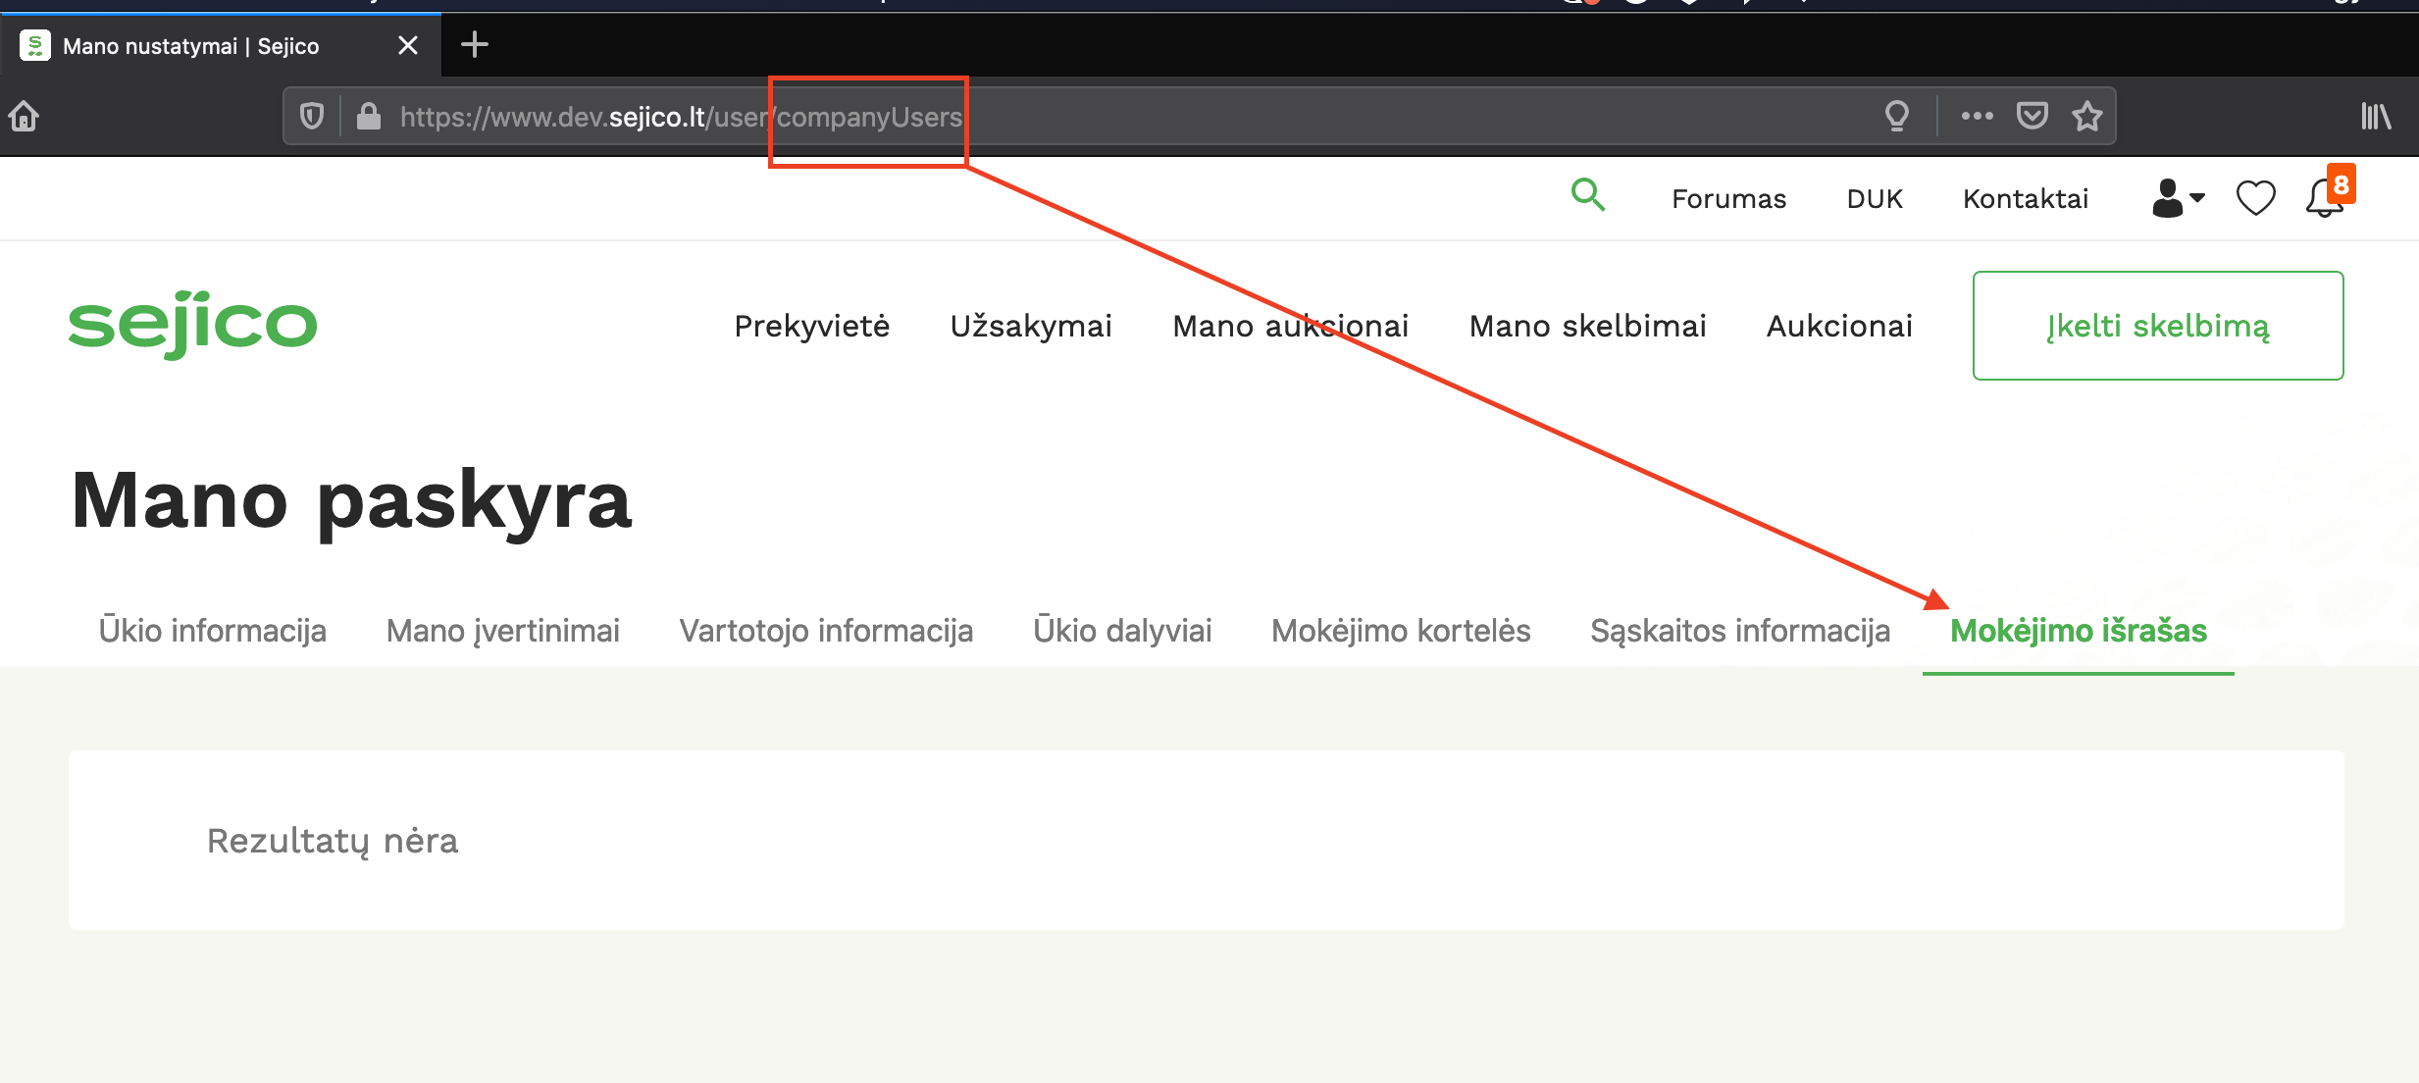Open notifications bell with badge 8
Viewport: 2419px width, 1083px height.
click(x=2324, y=198)
